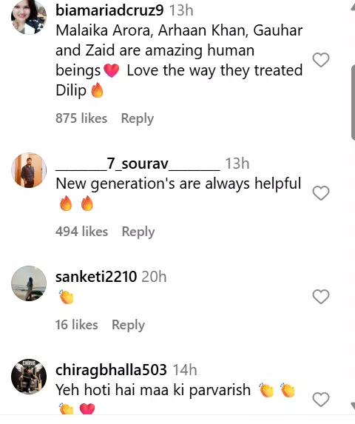
Task: Visit biamariadcruz9 username link
Action: coord(109,10)
